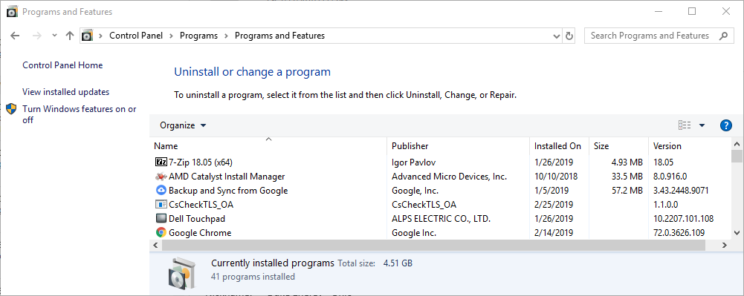Viewport: 744px width, 296px height.
Task: Sort by the Publisher column header
Action: pos(459,146)
